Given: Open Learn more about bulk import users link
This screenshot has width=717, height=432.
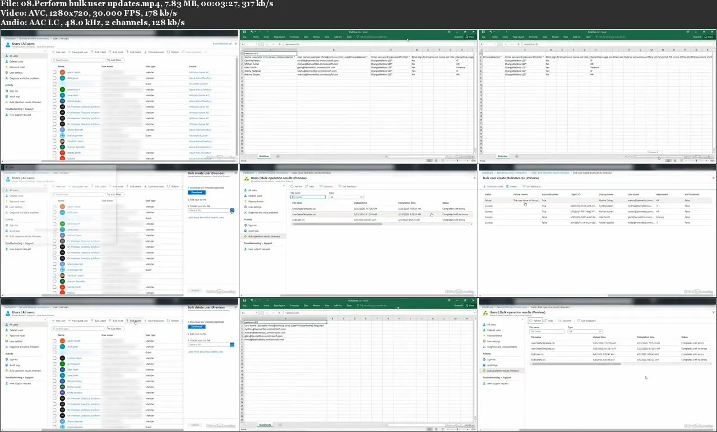Looking at the screenshot, I should (206, 217).
